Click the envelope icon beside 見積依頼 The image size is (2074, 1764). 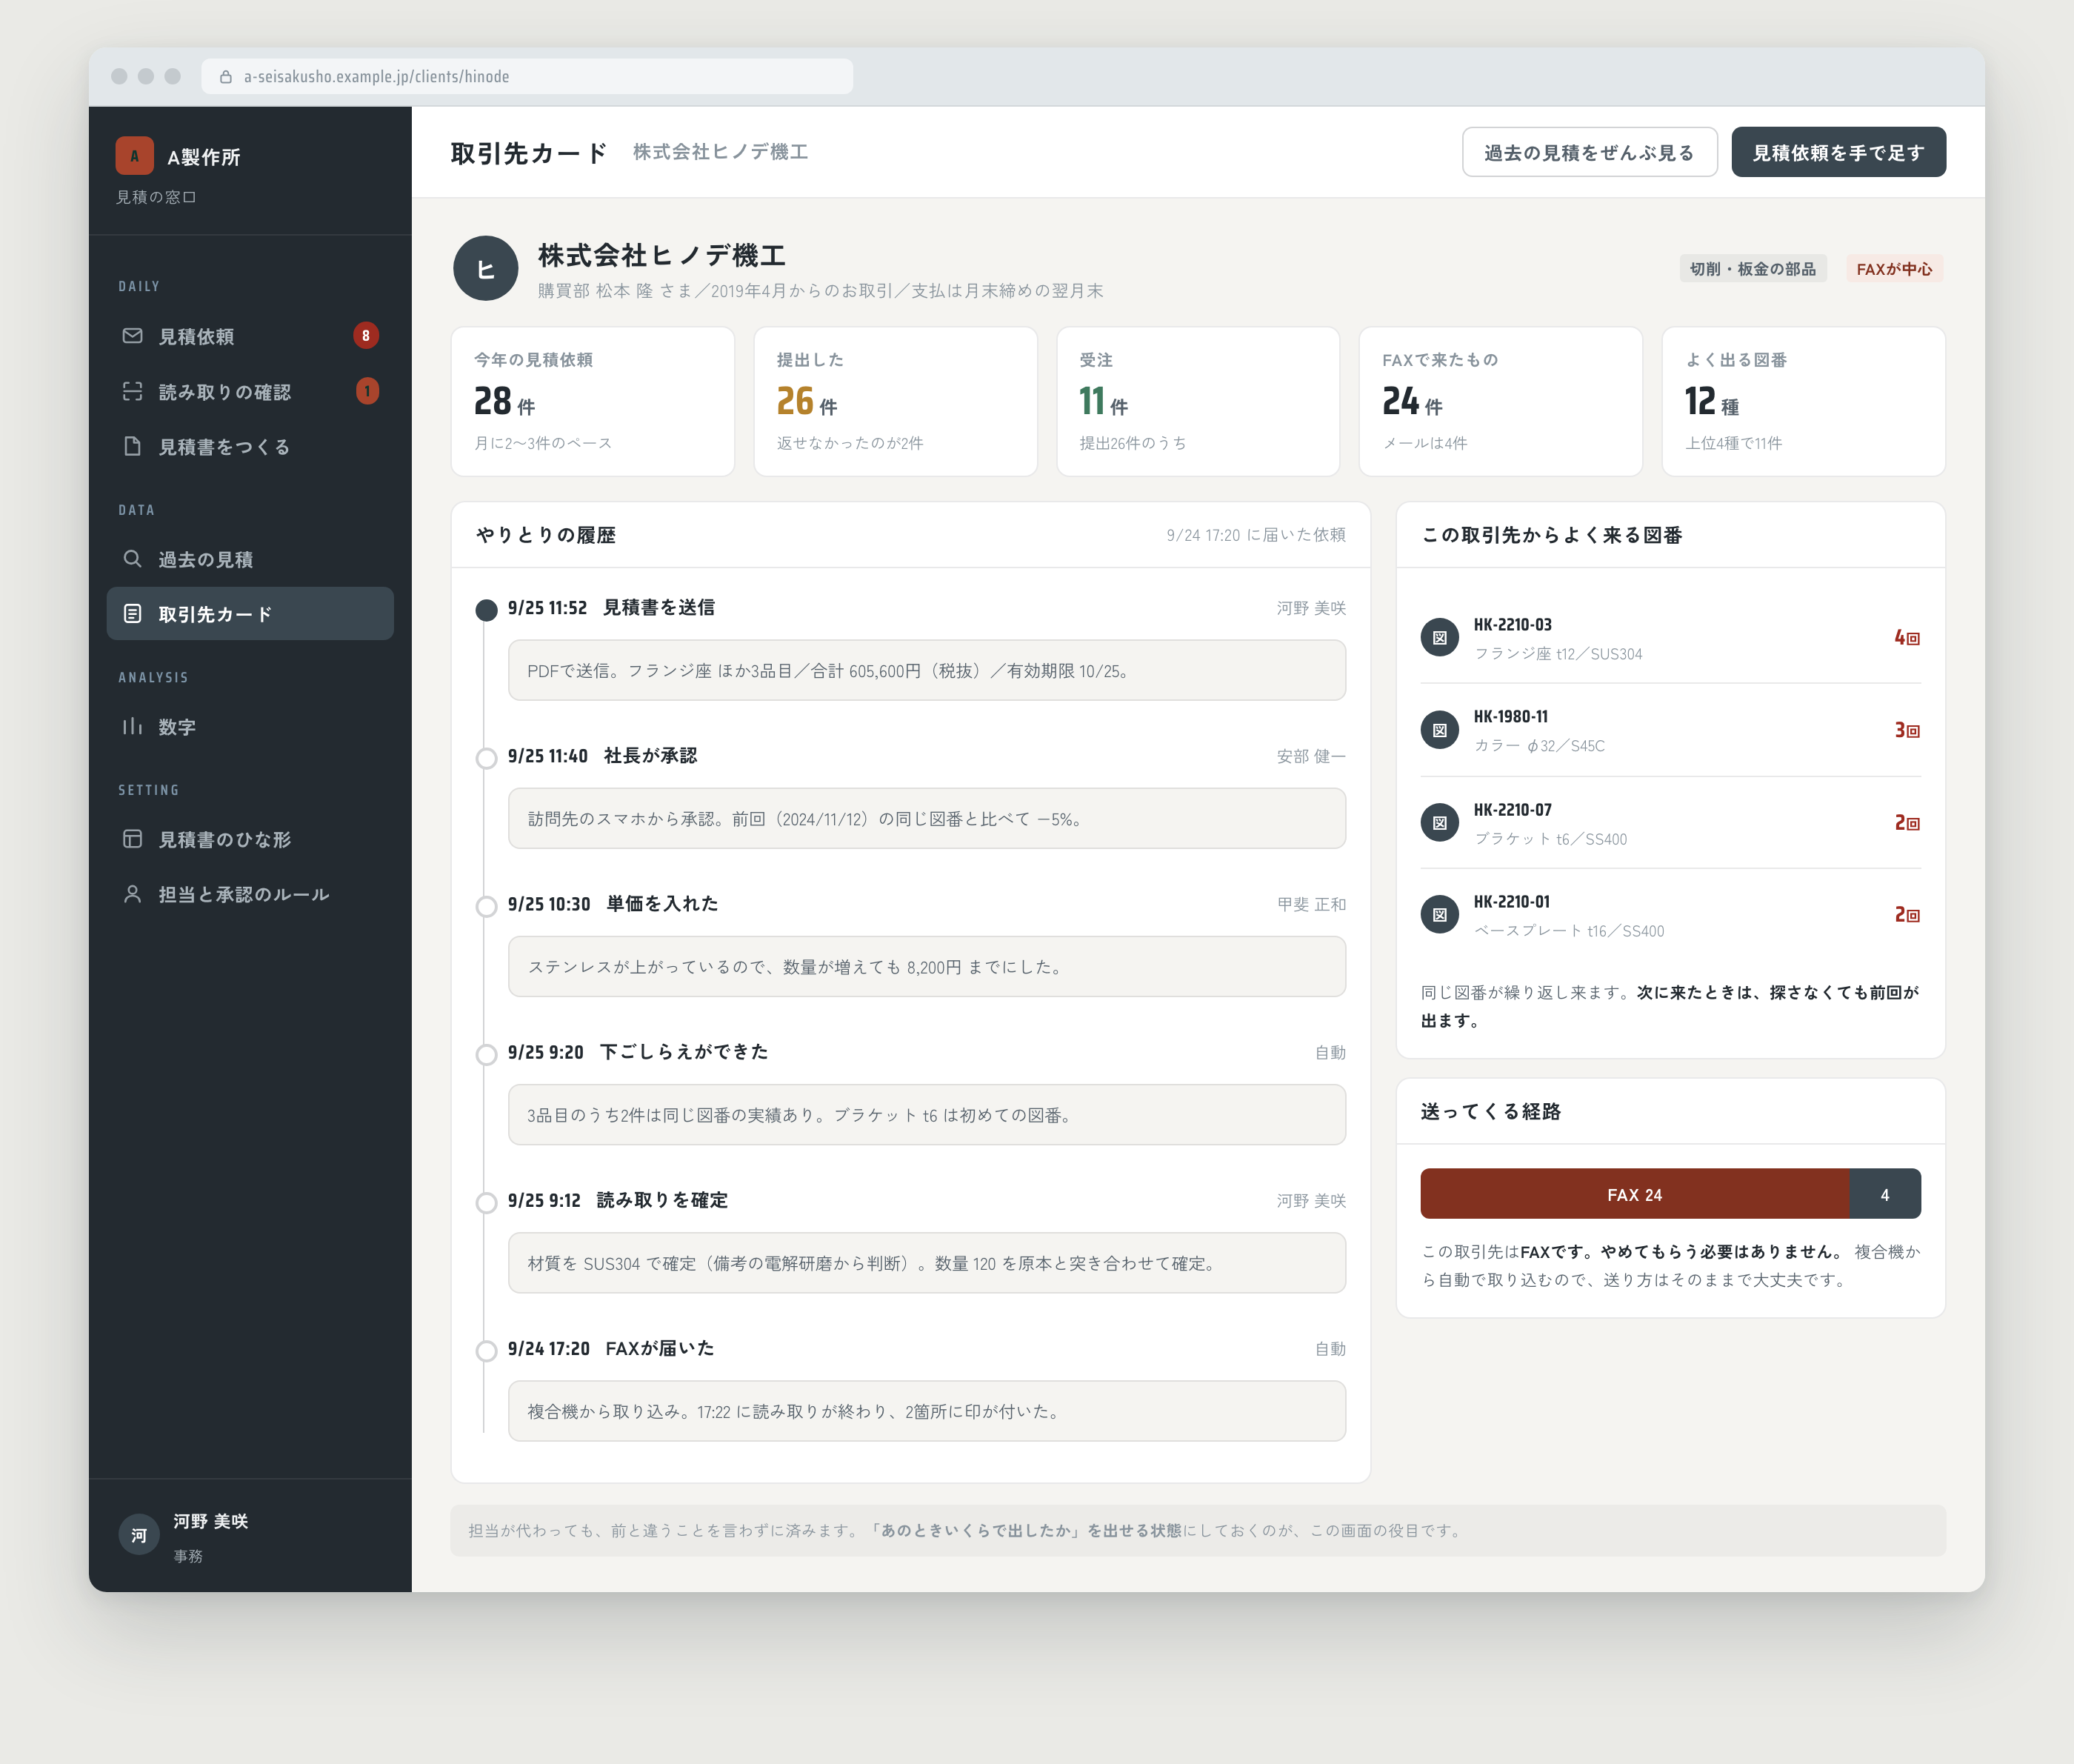pyautogui.click(x=132, y=336)
